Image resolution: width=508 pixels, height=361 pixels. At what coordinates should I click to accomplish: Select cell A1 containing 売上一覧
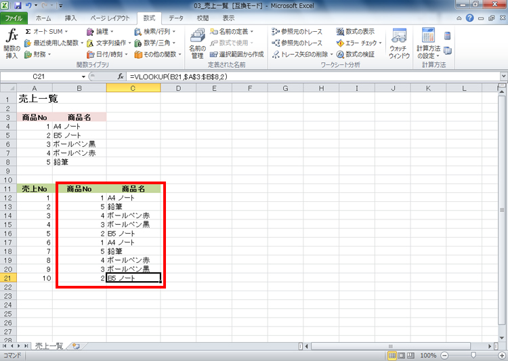(35, 98)
